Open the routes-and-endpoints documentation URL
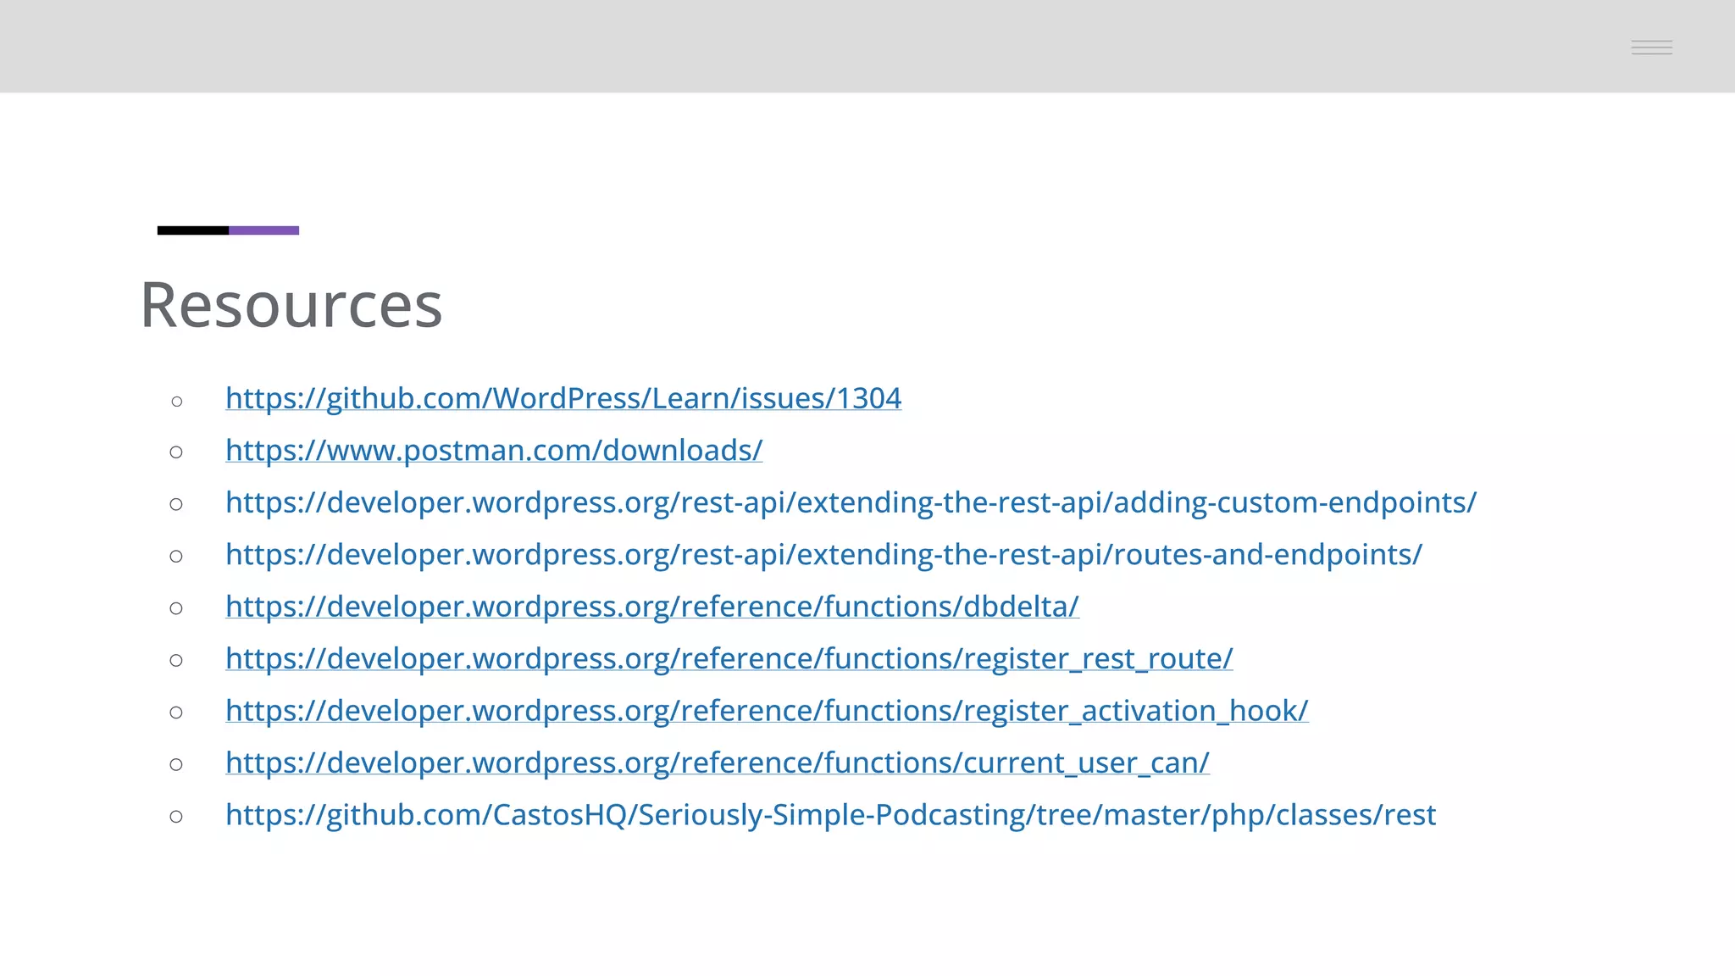Image resolution: width=1735 pixels, height=976 pixels. coord(823,554)
